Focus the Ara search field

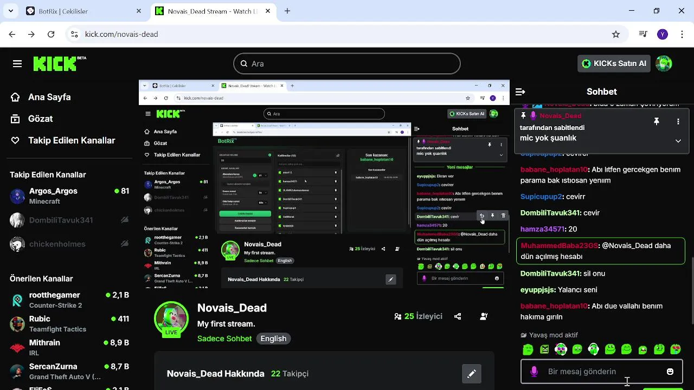tap(347, 63)
